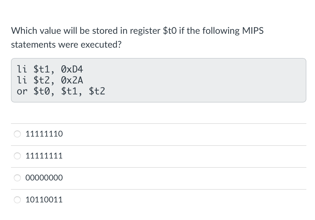
Task: Click the answer text 10110011
Action: (44, 200)
